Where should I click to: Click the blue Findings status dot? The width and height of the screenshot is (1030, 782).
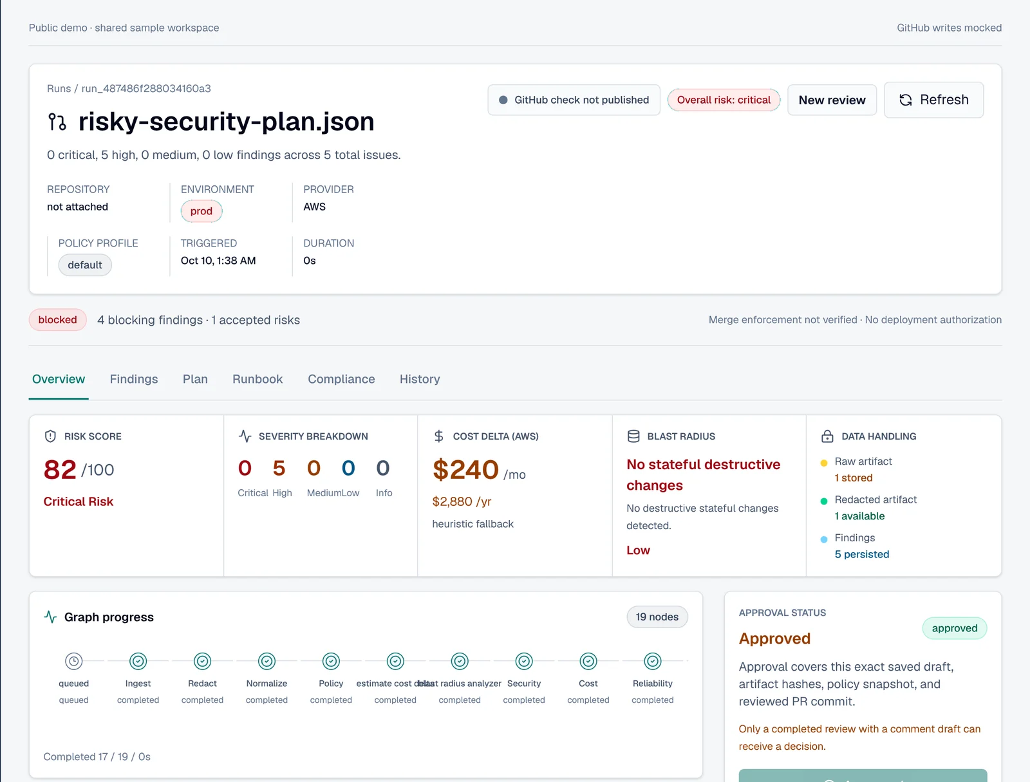[x=824, y=539]
